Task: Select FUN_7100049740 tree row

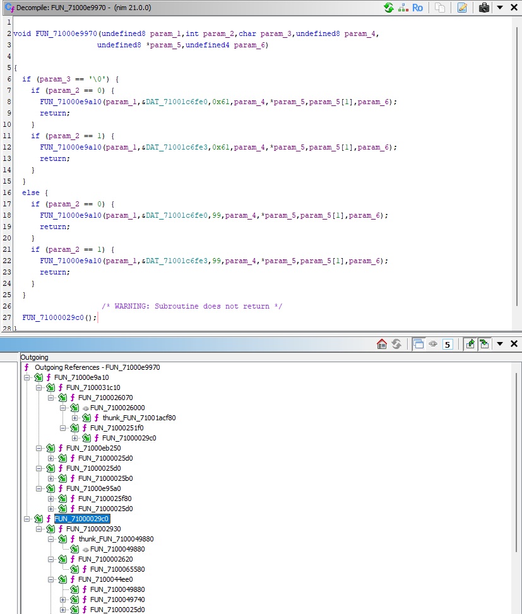Action: pos(117,599)
